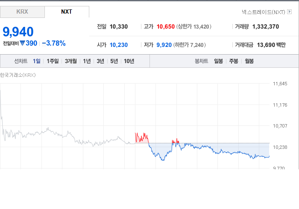Switch to the KRX tab
The image size is (299, 209).
coord(22,12)
